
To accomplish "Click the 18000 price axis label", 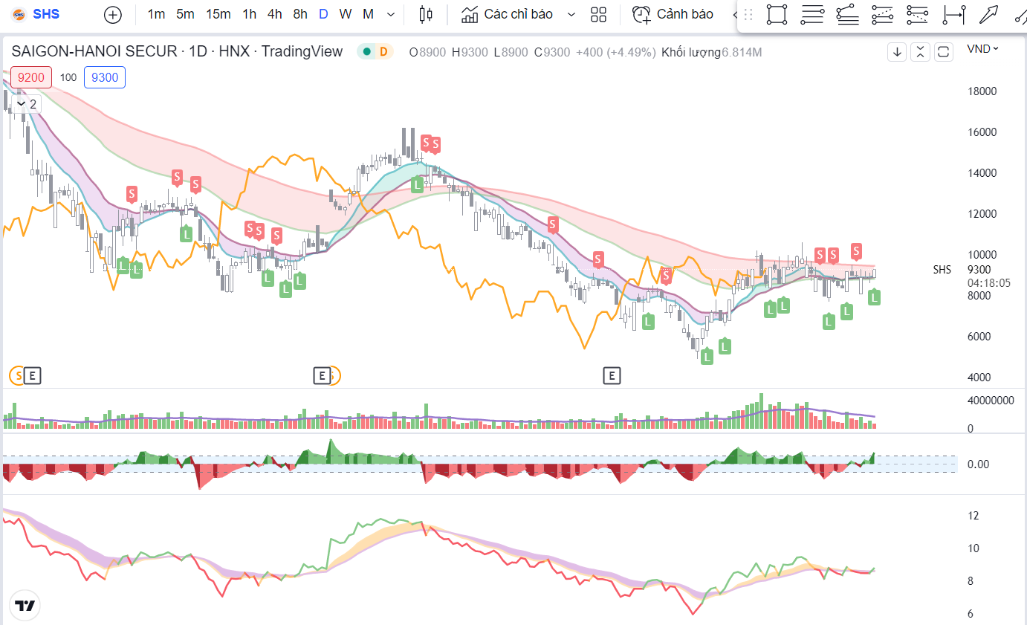I will point(981,91).
